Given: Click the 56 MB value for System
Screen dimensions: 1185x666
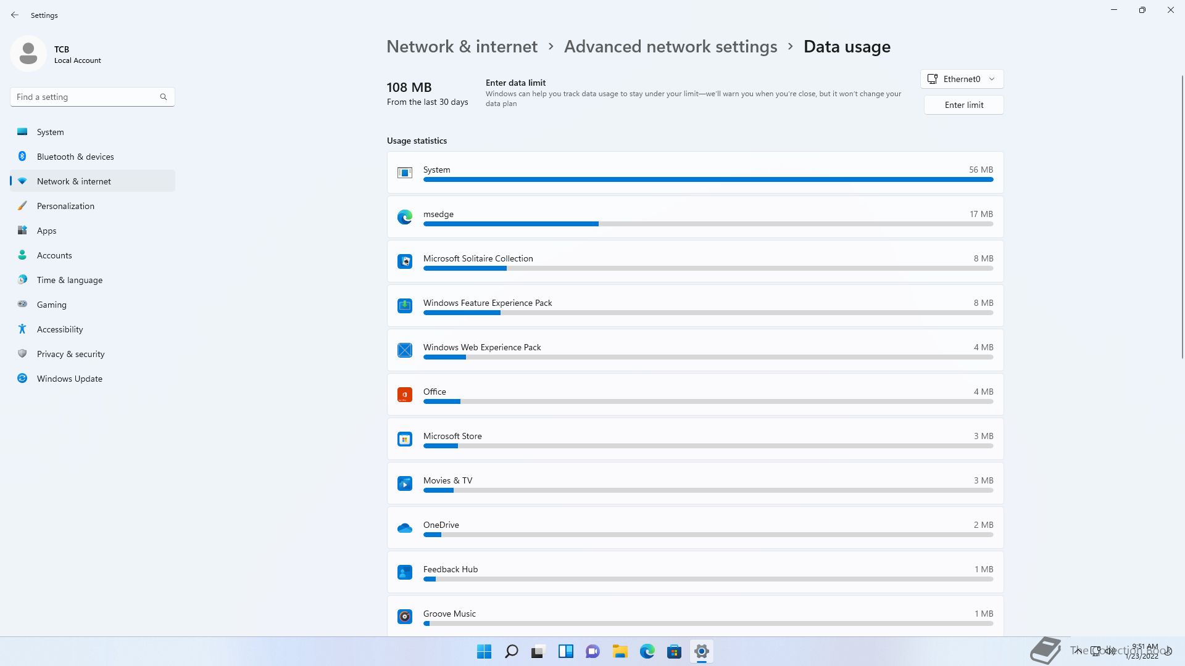Looking at the screenshot, I should (x=981, y=170).
